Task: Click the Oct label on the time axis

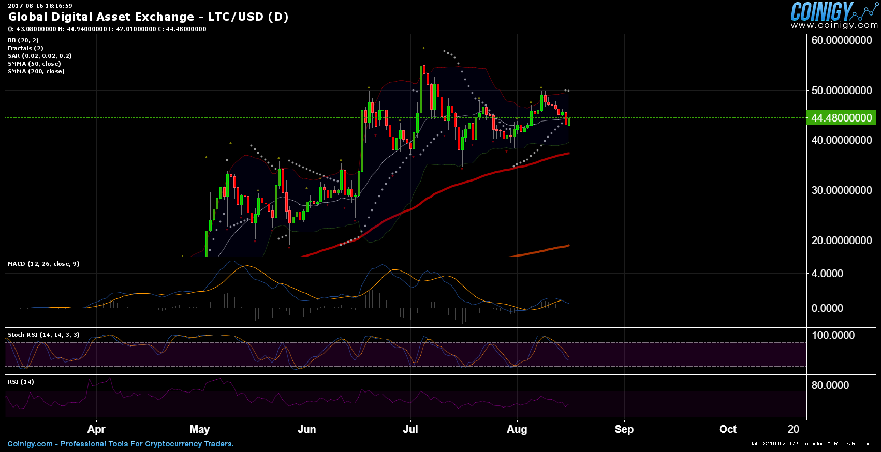Action: 728,429
